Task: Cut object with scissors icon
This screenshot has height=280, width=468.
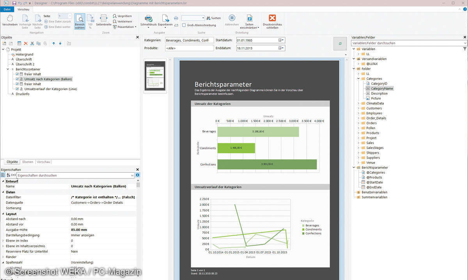Action: 32,44
